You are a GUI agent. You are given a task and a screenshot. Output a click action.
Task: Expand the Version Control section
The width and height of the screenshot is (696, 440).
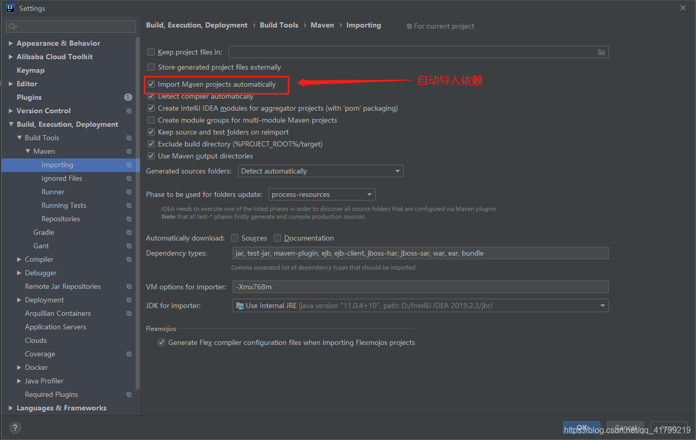(11, 111)
